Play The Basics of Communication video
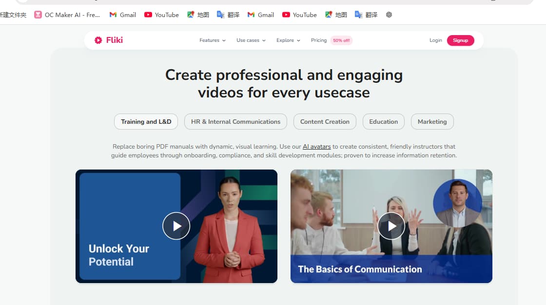The image size is (546, 305). [x=391, y=226]
